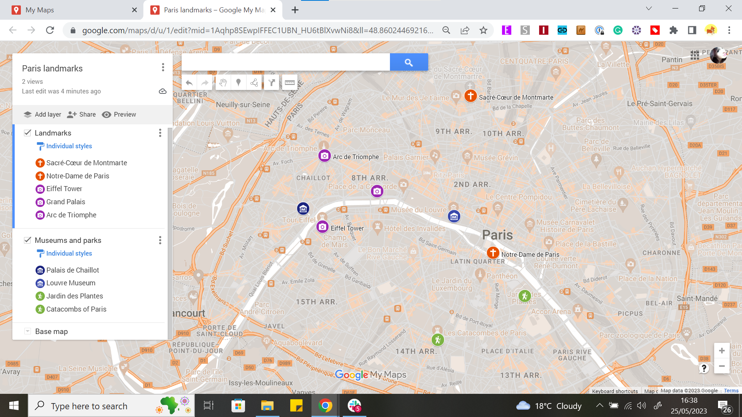
Task: Select the hand pan tool
Action: point(223,82)
